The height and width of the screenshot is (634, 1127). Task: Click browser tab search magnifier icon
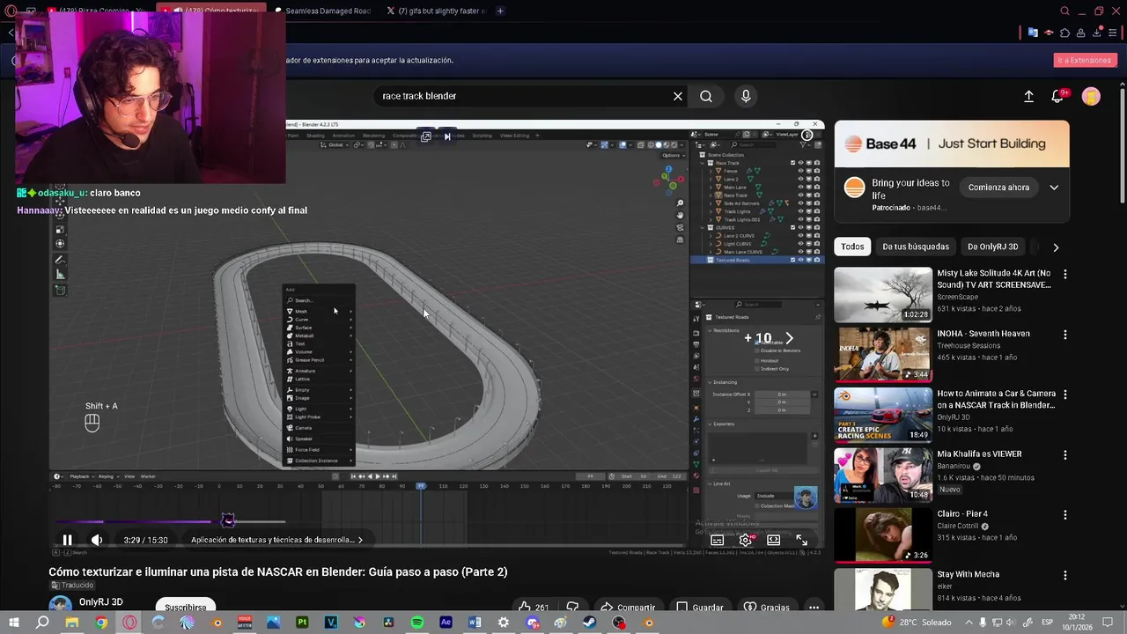1065,11
